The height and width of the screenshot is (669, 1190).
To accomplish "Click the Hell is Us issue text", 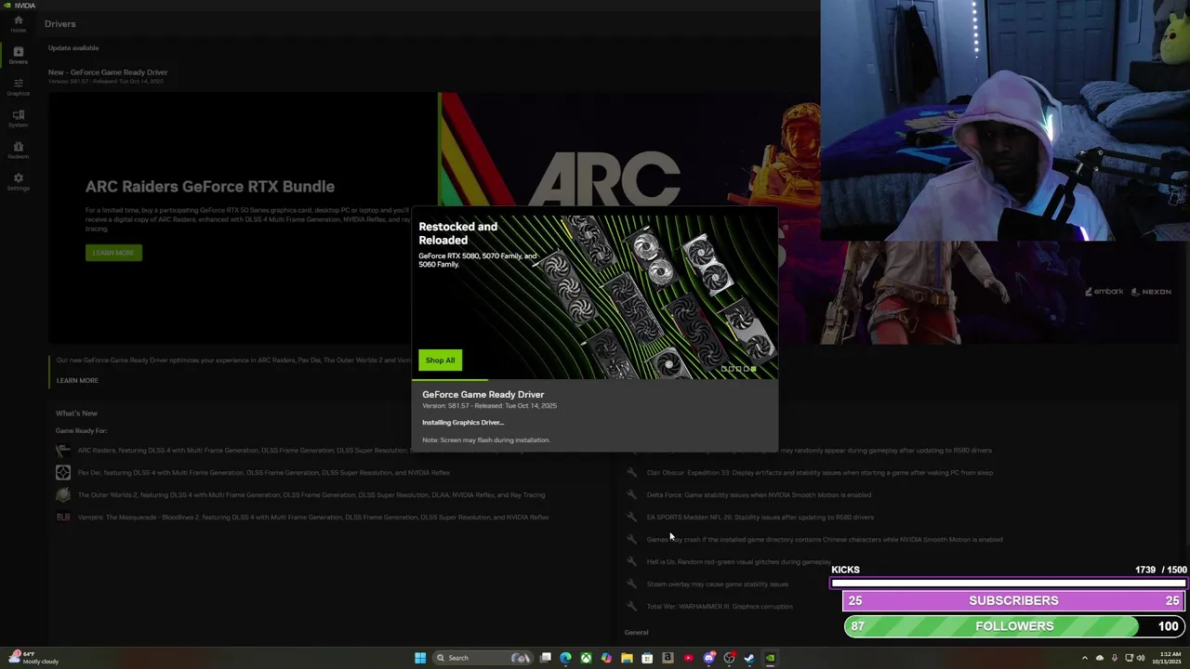I will tap(739, 562).
